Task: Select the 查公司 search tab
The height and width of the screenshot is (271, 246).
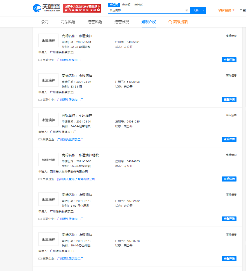Action: pyautogui.click(x=114, y=5)
